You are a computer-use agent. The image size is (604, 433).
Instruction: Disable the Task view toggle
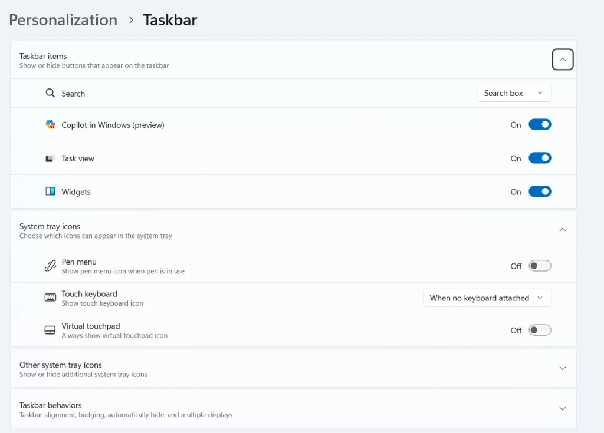point(540,158)
